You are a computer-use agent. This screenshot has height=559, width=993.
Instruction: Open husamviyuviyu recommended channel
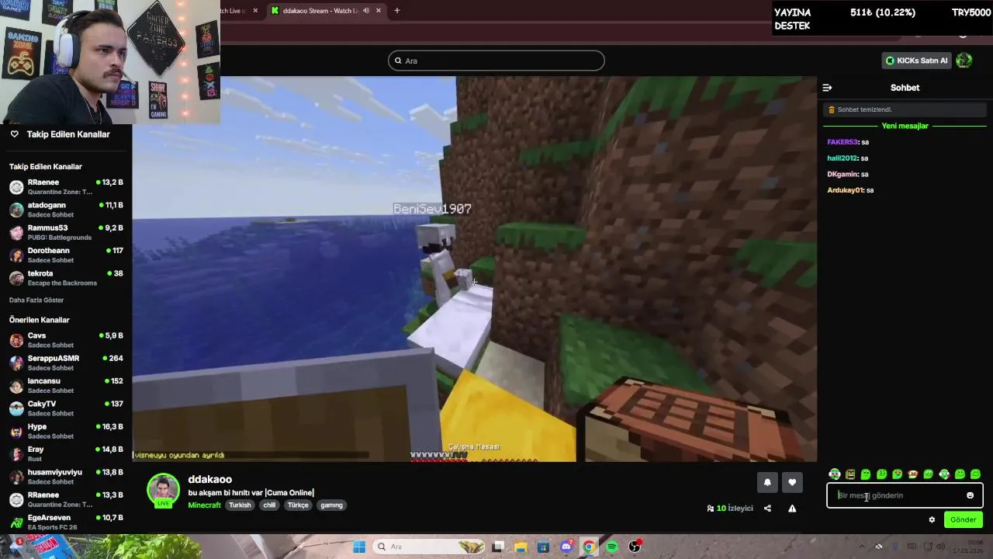[66, 477]
